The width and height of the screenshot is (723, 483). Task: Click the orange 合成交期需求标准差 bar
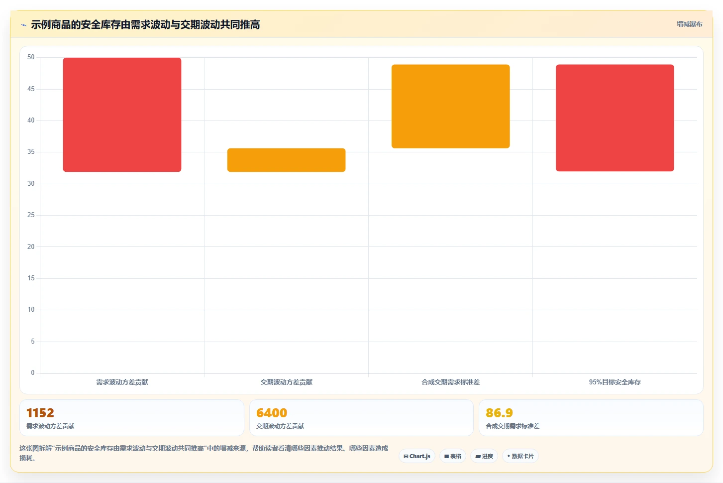pos(450,106)
